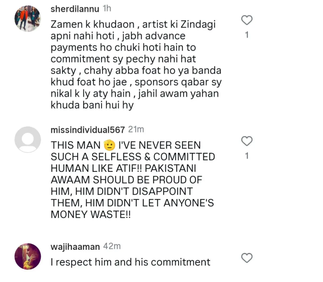Click the "MONEY WASTE!!" closing line
This screenshot has height=282, width=323.
pos(91,215)
